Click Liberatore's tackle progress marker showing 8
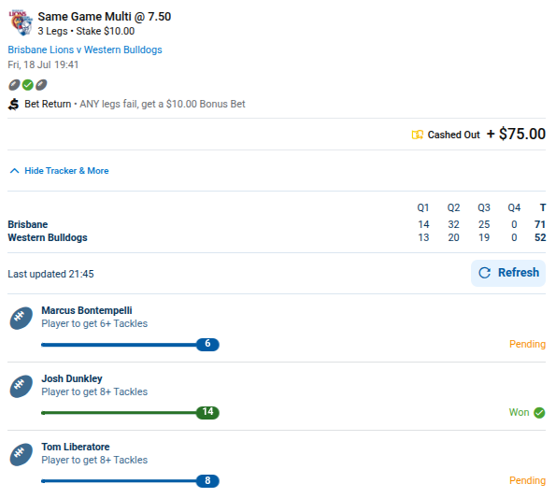Viewport: 556px width, 498px height. [x=207, y=480]
